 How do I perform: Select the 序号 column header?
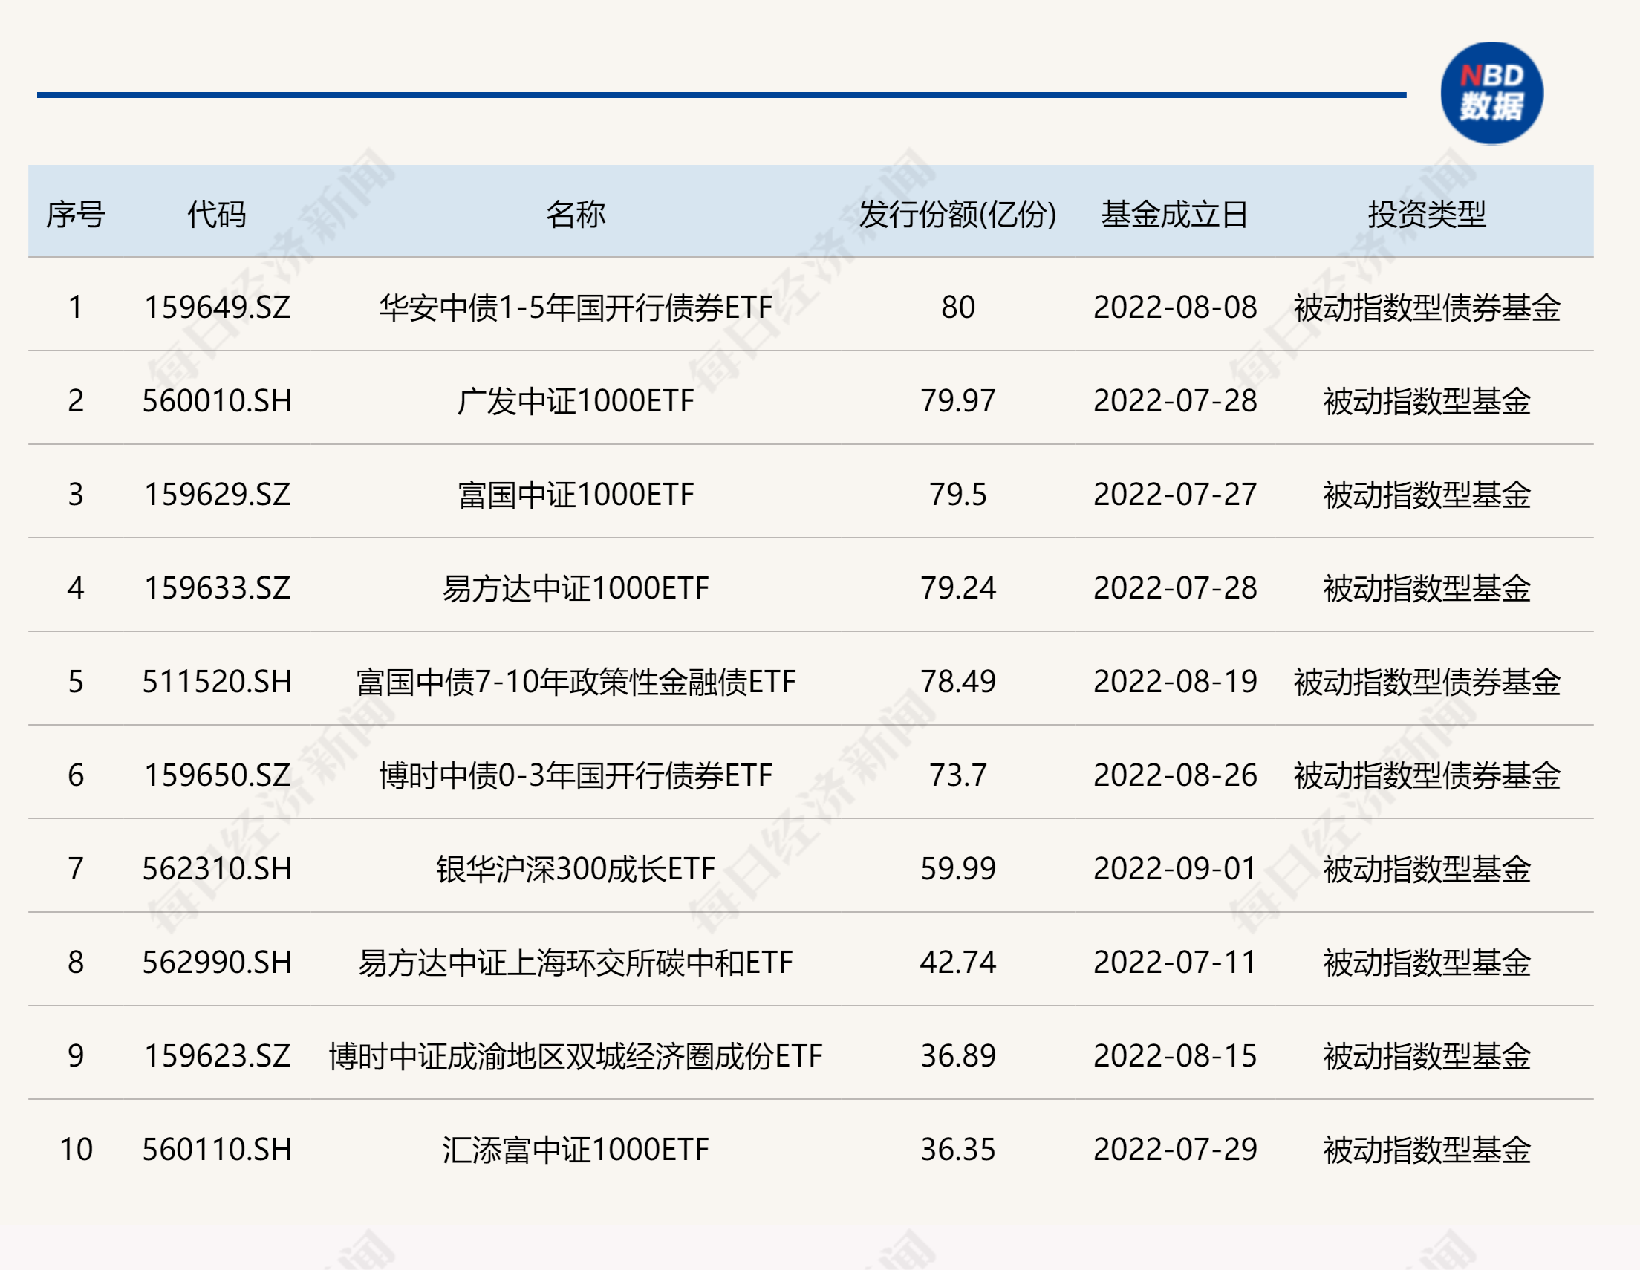(x=76, y=215)
